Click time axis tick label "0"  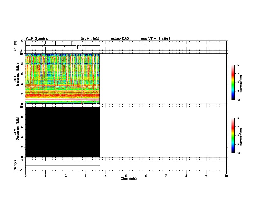point(25,176)
